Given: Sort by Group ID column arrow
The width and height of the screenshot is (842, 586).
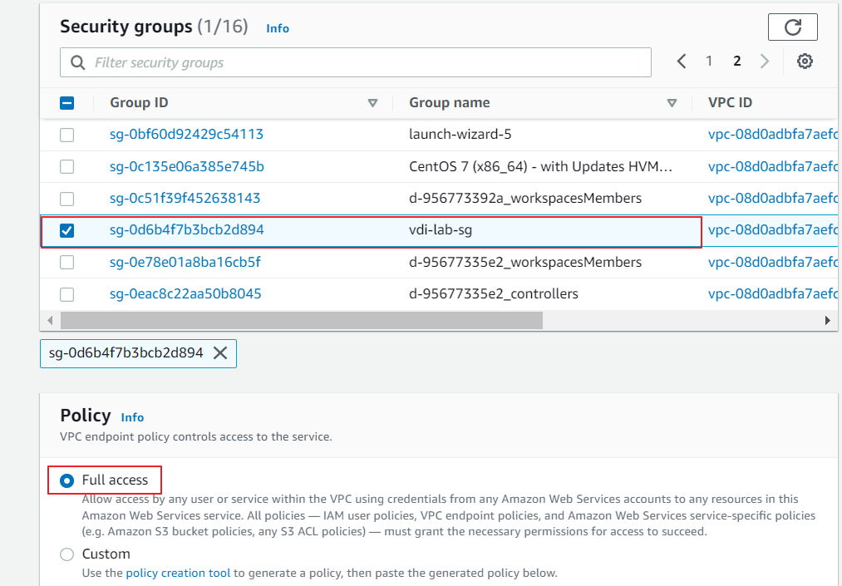Looking at the screenshot, I should pos(372,103).
